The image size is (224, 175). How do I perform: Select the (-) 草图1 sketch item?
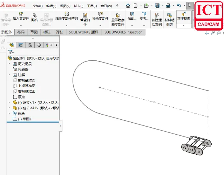[x=22, y=119]
